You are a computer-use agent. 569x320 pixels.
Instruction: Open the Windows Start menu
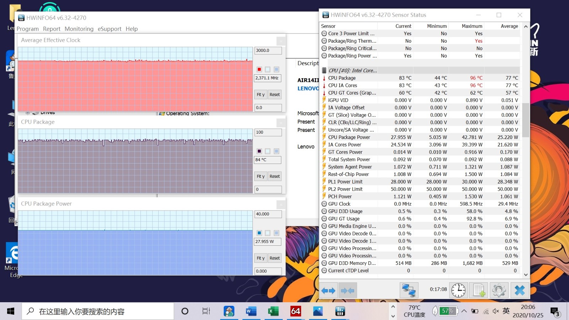tap(11, 311)
